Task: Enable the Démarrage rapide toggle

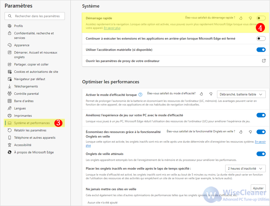Action: pyautogui.click(x=261, y=18)
